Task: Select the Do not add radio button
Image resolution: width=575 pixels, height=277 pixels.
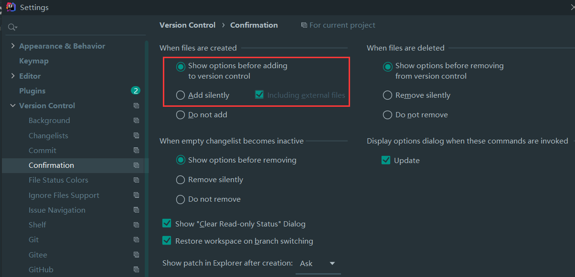Action: point(180,114)
